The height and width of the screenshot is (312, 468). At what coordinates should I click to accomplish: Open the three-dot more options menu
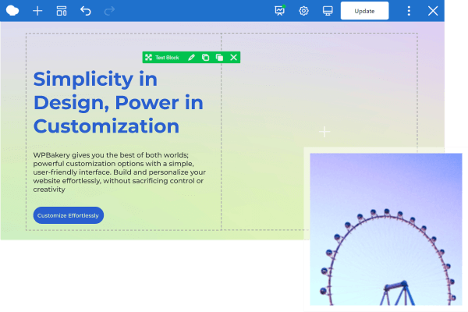click(x=409, y=11)
